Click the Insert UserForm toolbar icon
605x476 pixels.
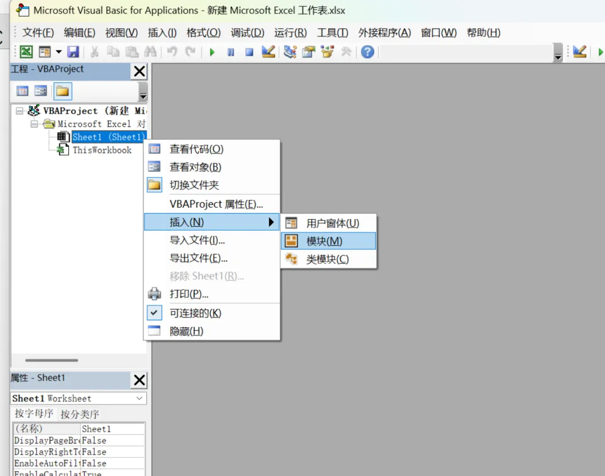[x=45, y=52]
